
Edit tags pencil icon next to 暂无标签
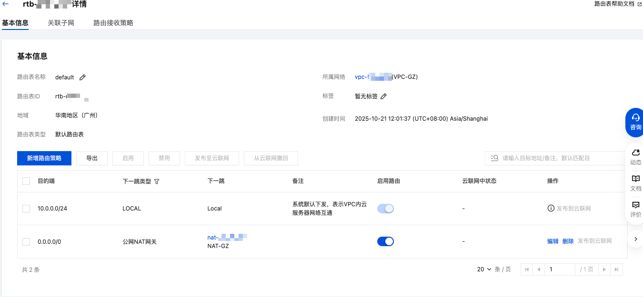point(383,96)
